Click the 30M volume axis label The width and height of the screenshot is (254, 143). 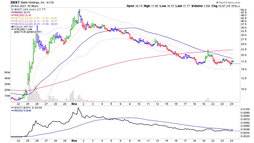(x=7, y=84)
